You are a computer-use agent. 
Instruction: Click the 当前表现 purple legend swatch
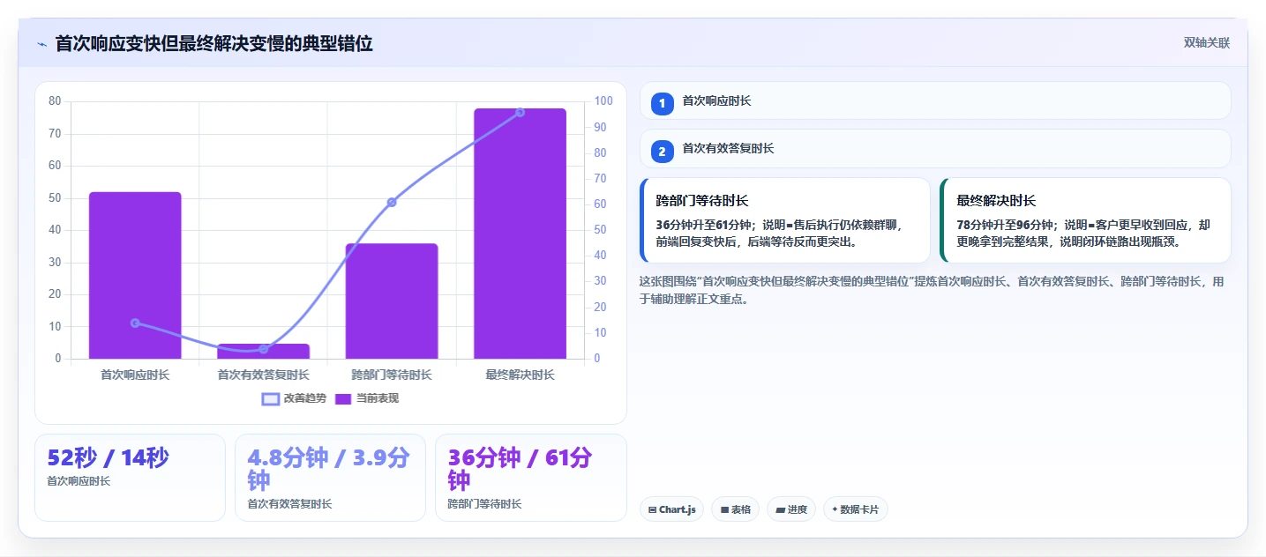[343, 399]
